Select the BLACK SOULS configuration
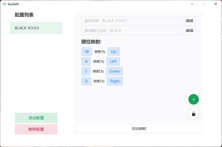This screenshot has width=222, height=147. 36,28
